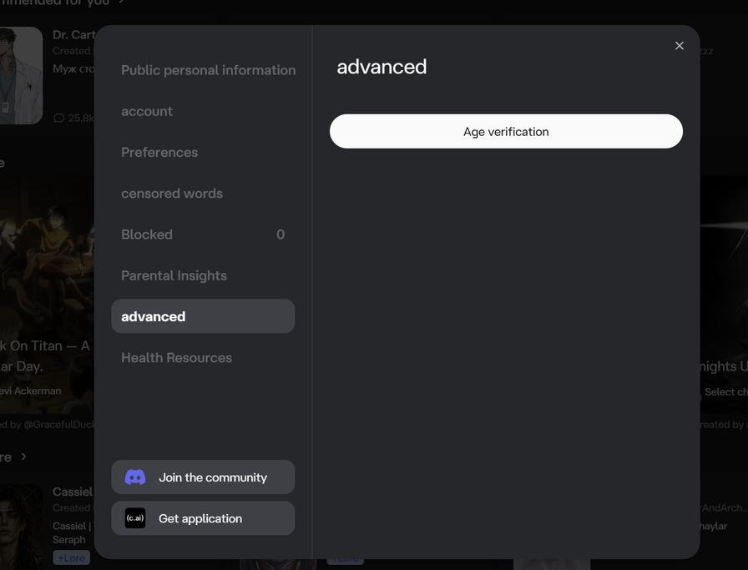Open Public personal information settings
This screenshot has width=748, height=570.
pos(209,70)
